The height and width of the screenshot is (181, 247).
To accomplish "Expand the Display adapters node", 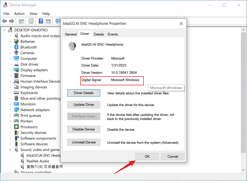I will (10, 70).
